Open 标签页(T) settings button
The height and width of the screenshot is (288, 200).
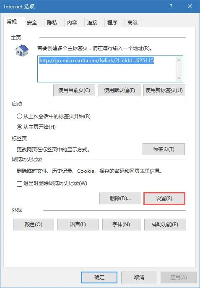point(164,149)
